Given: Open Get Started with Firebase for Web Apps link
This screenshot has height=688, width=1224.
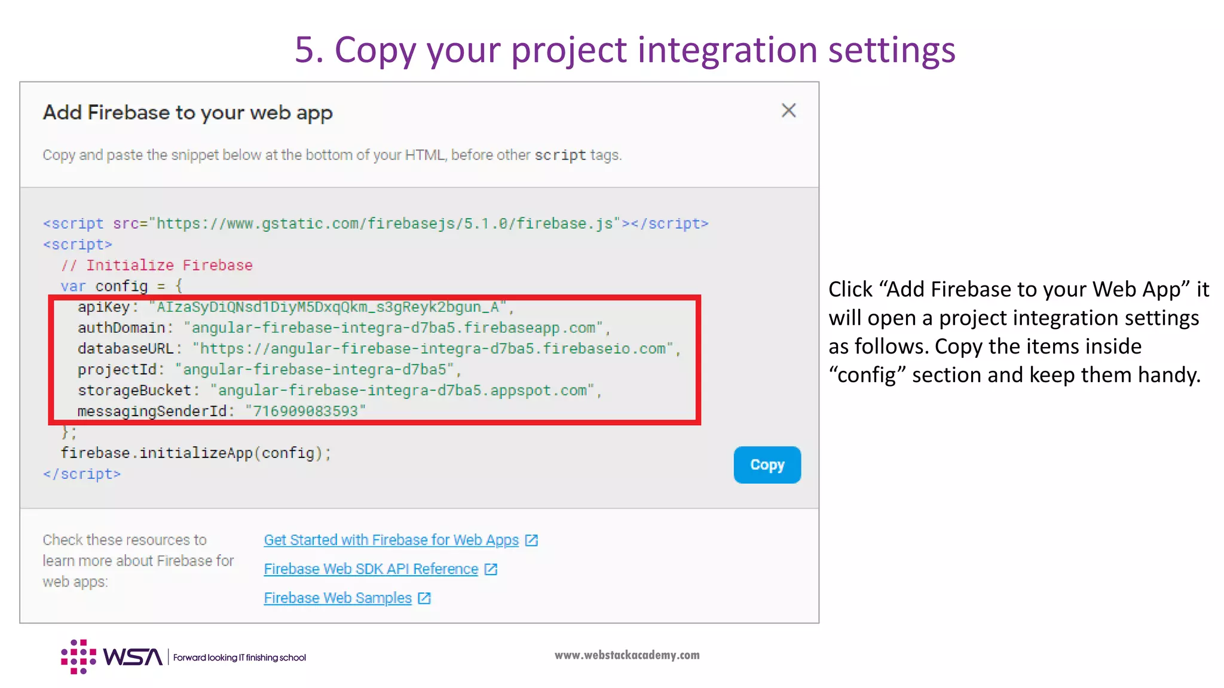Looking at the screenshot, I should pos(391,540).
